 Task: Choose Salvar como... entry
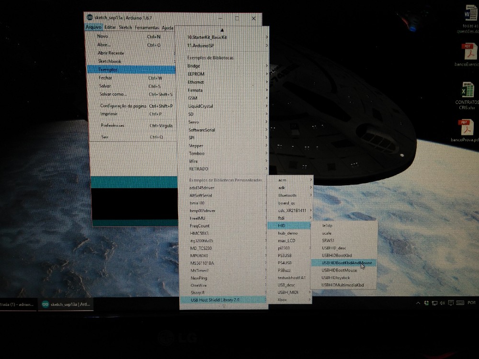pos(132,94)
